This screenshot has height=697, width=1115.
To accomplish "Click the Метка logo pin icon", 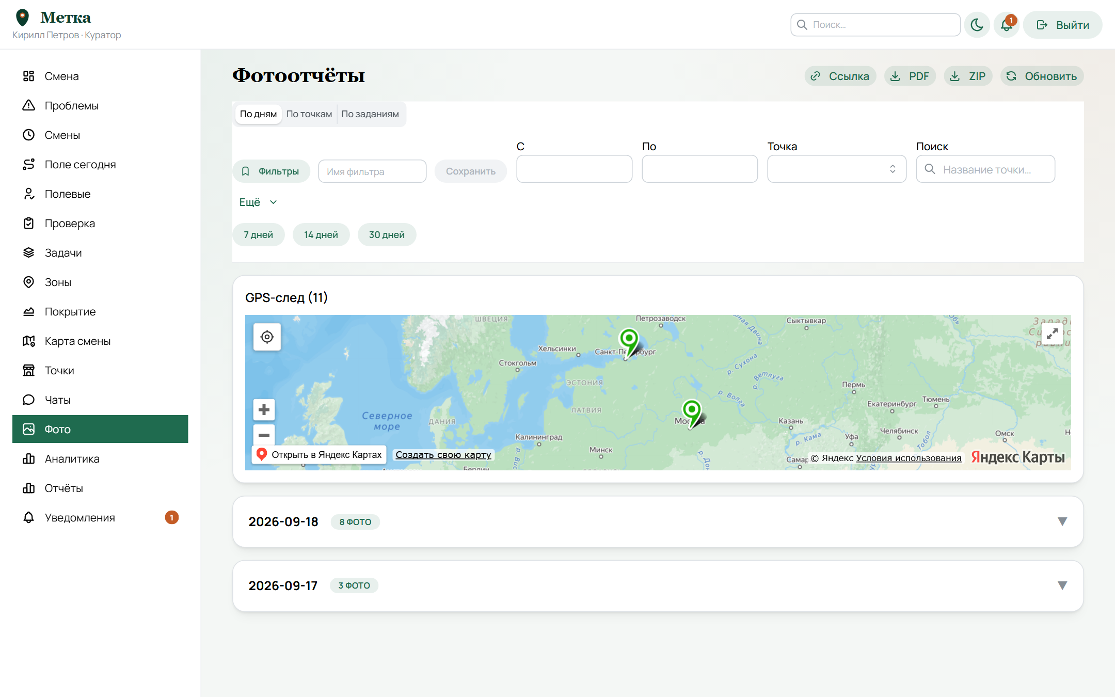I will click(22, 18).
